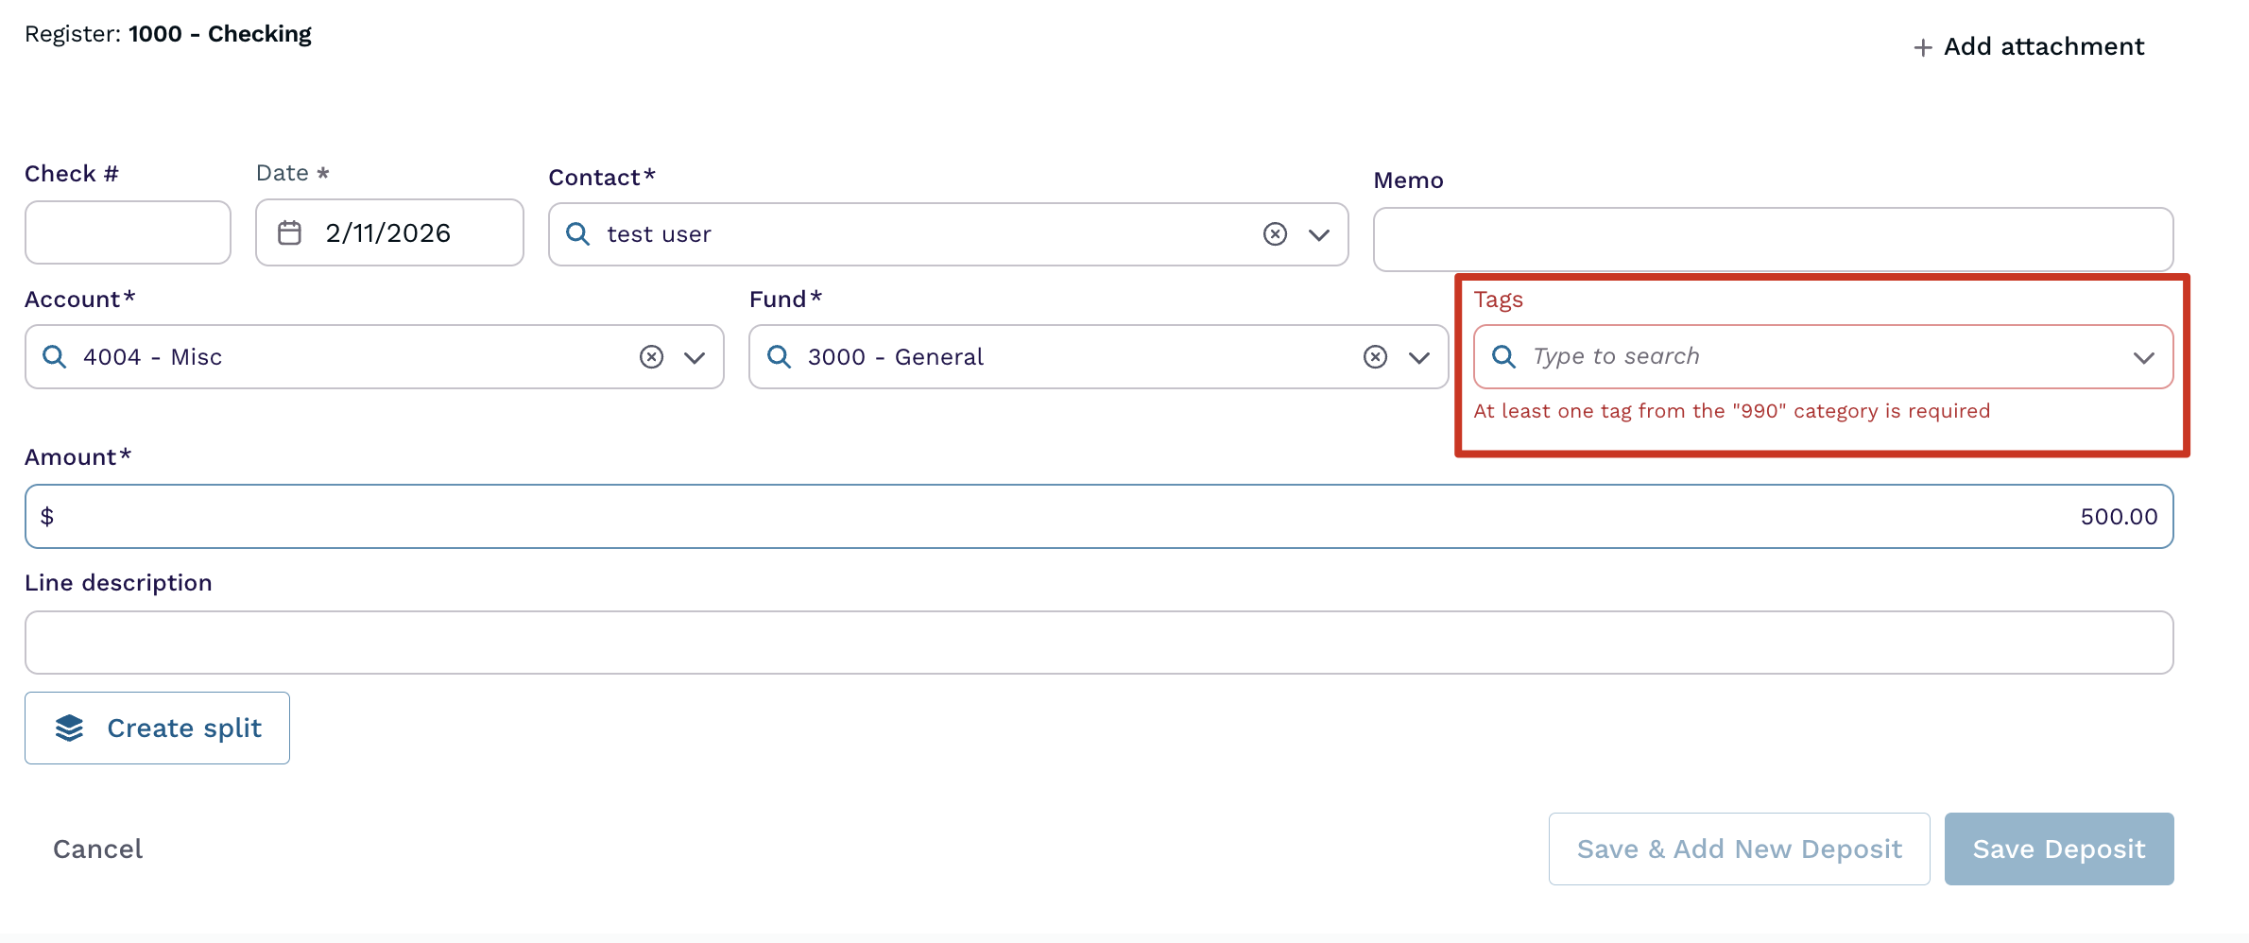Clear the '4004 - Misc' account selection
This screenshot has height=943, width=2249.
651,356
